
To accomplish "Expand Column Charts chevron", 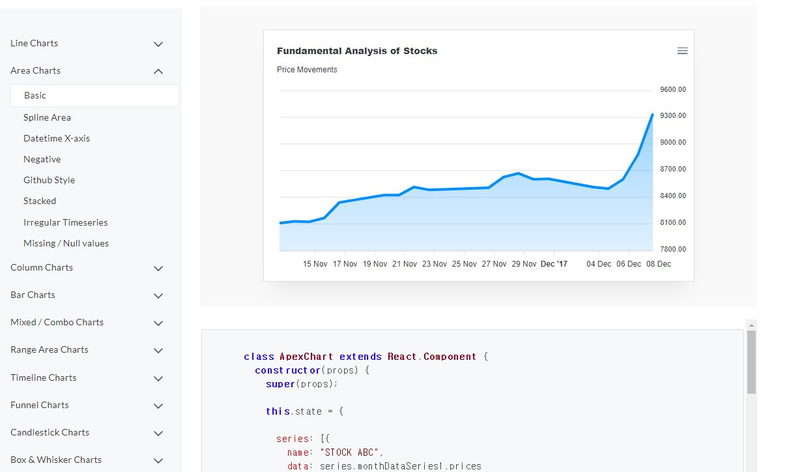I will point(158,269).
